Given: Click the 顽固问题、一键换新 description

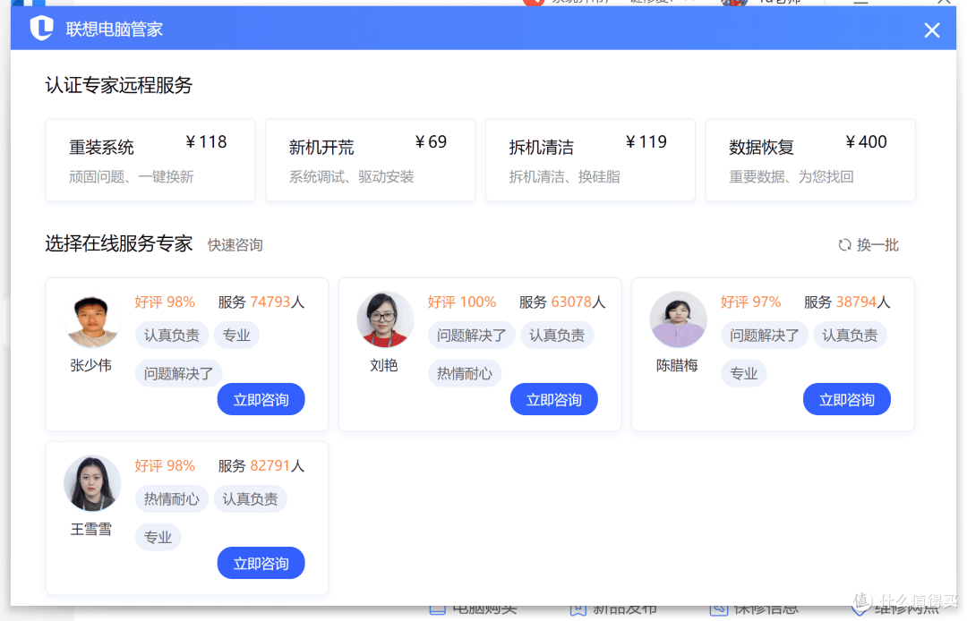Looking at the screenshot, I should tap(132, 177).
